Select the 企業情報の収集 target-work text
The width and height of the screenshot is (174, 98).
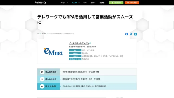pyautogui.click(x=102, y=56)
